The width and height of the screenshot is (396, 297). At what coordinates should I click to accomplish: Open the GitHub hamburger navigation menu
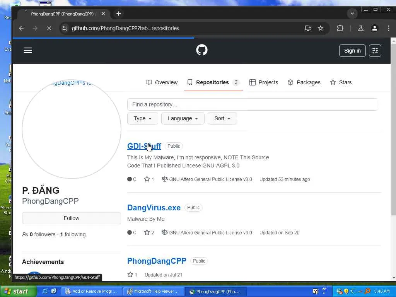(x=28, y=50)
